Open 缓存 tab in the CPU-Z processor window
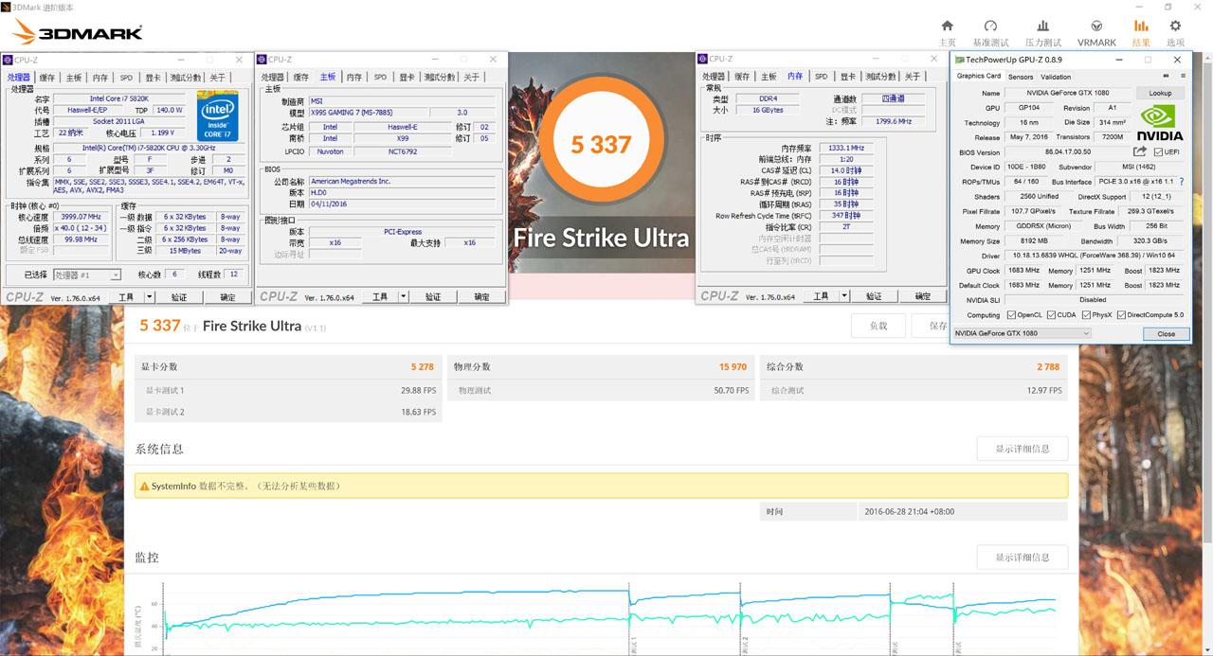The image size is (1213, 656). (x=46, y=78)
